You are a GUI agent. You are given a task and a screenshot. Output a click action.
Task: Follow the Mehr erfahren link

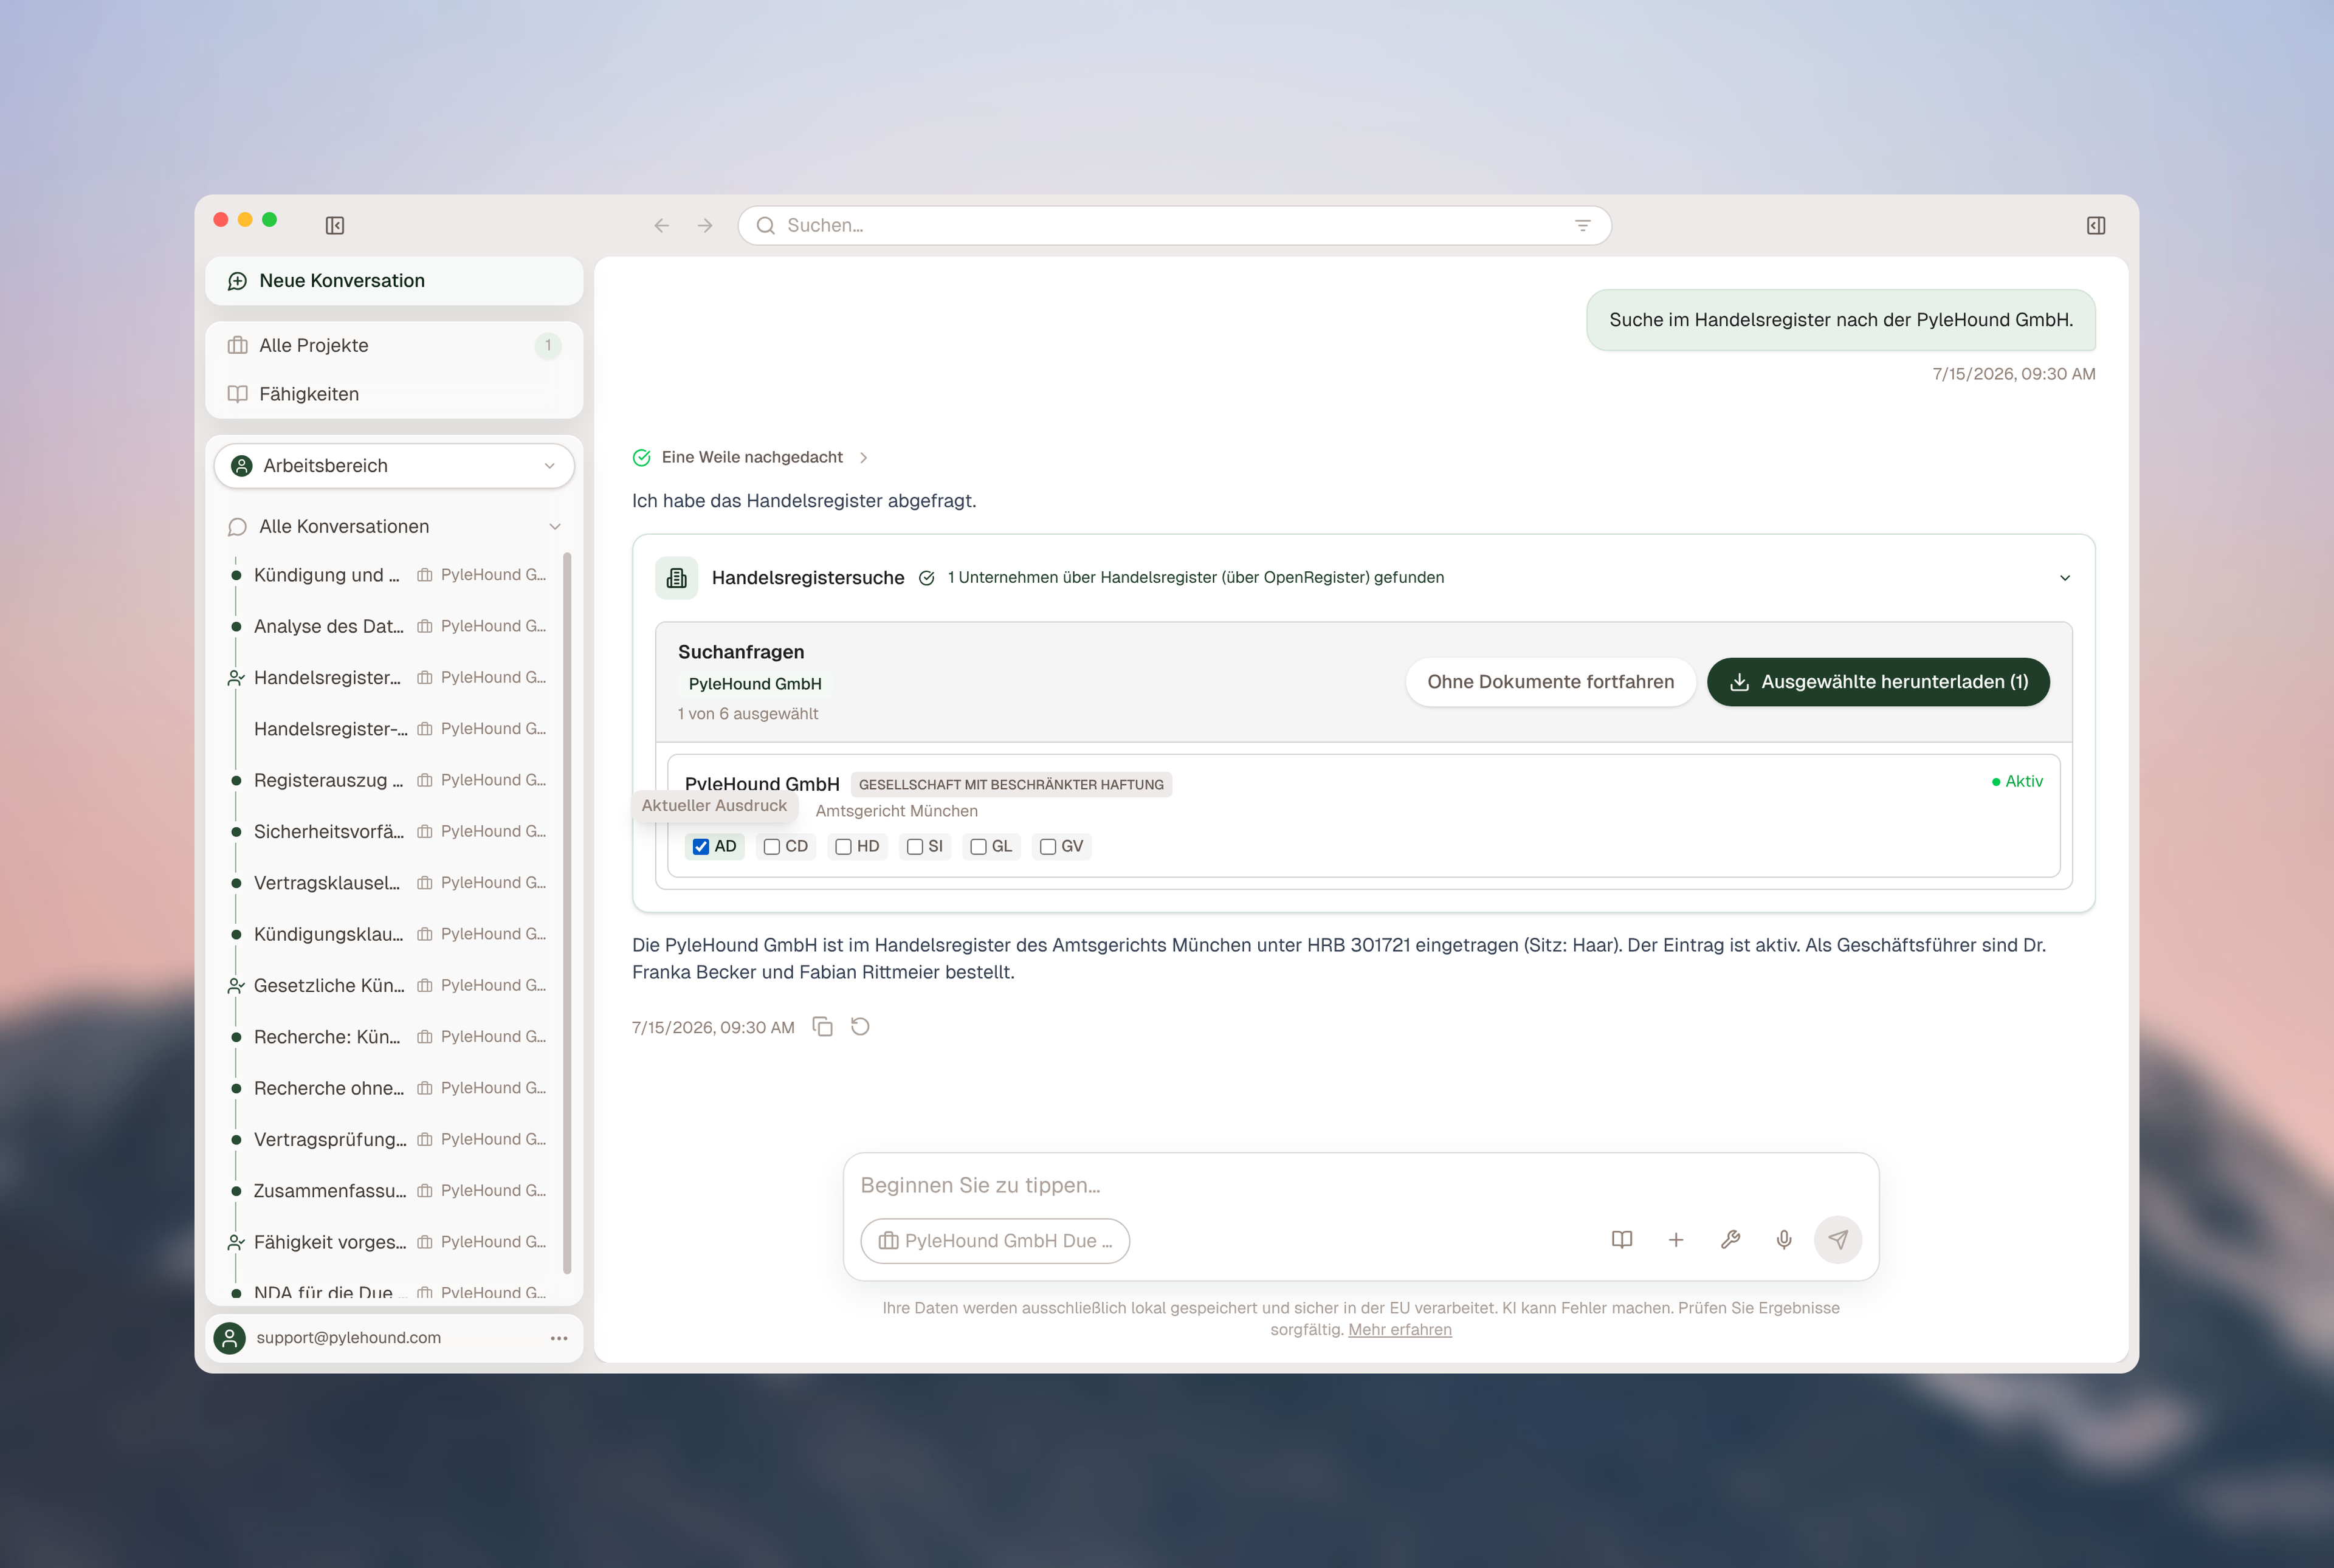(1399, 1330)
